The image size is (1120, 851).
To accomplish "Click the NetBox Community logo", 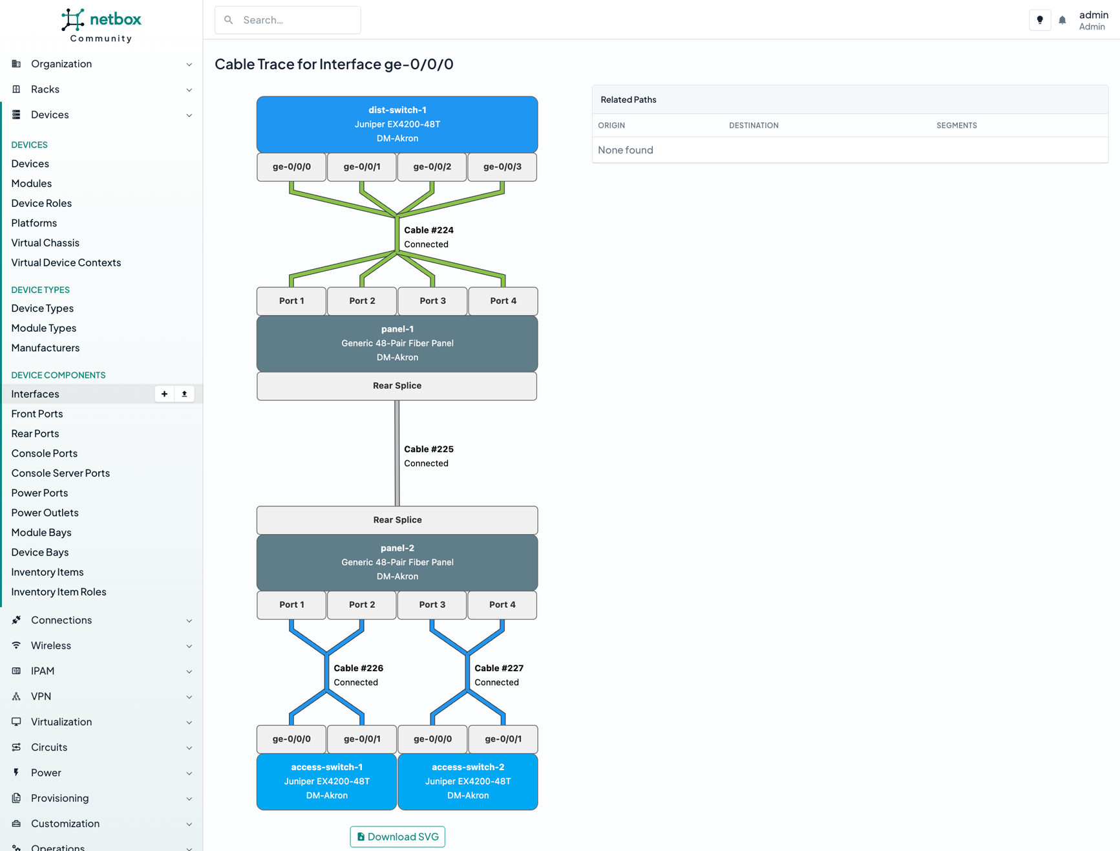I will [101, 25].
